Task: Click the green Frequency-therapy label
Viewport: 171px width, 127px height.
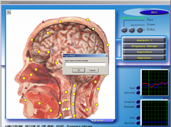Action: (x=133, y=18)
